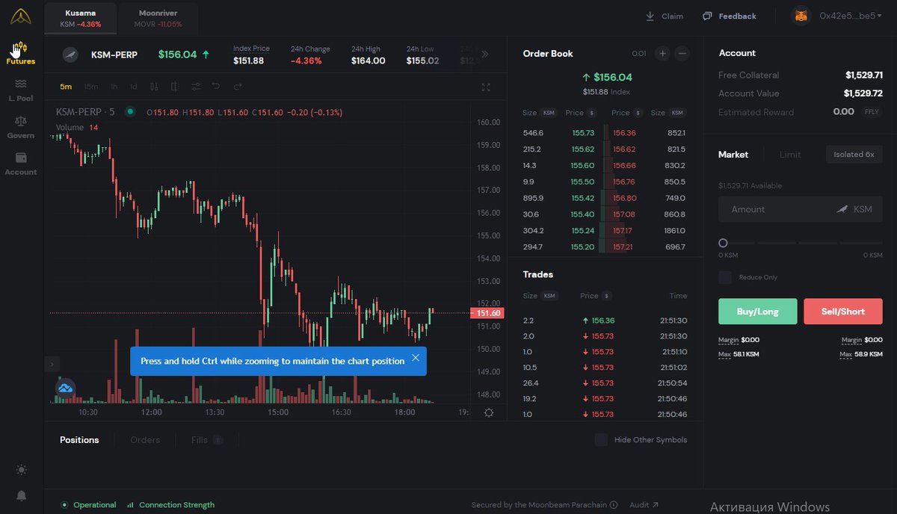The image size is (897, 514).
Task: Open the Positions tab
Action: [79, 440]
